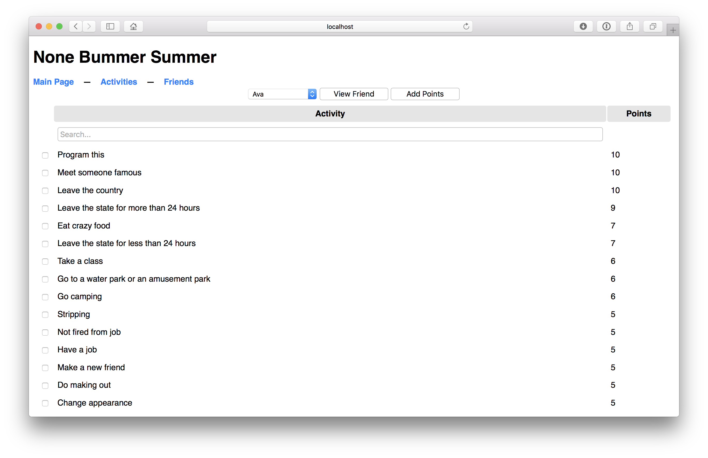Toggle the Safari sidebar icon
This screenshot has width=708, height=458.
110,27
